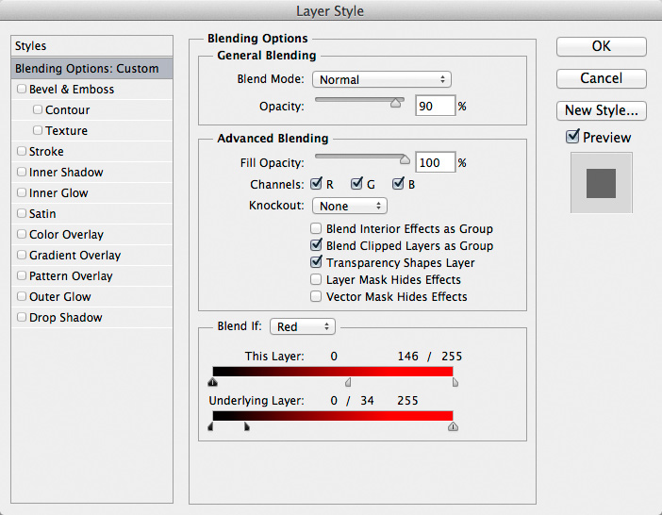The height and width of the screenshot is (515, 662).
Task: Check Vector Mask Hides Effects
Action: tap(316, 296)
